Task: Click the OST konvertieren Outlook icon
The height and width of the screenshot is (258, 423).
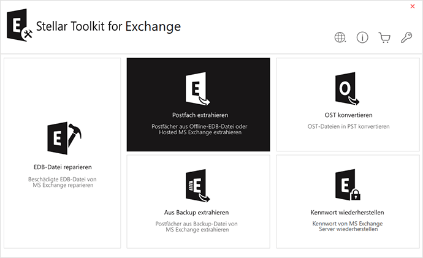Action: pos(347,88)
